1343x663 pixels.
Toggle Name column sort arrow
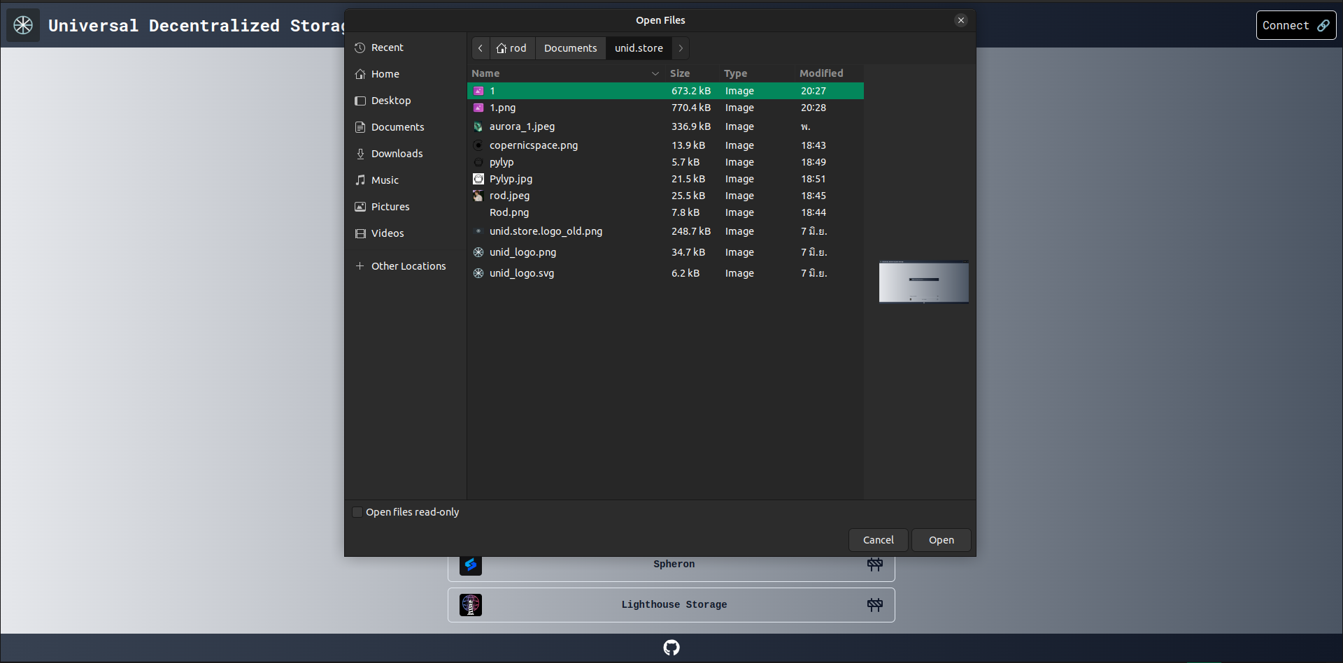[x=655, y=73]
